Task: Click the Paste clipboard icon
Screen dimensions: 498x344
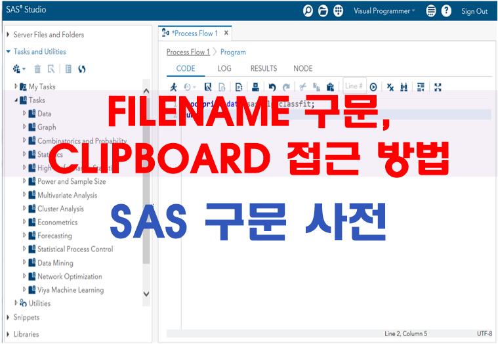Action: click(x=330, y=87)
